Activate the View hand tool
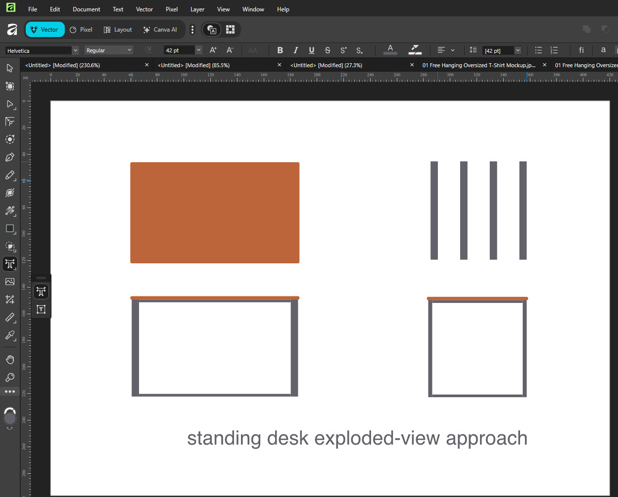Screen dimensions: 618x497 point(10,359)
